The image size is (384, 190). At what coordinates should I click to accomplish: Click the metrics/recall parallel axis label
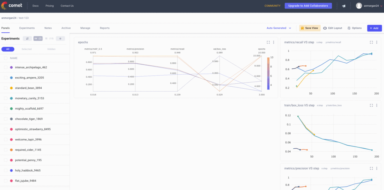coord(177,49)
